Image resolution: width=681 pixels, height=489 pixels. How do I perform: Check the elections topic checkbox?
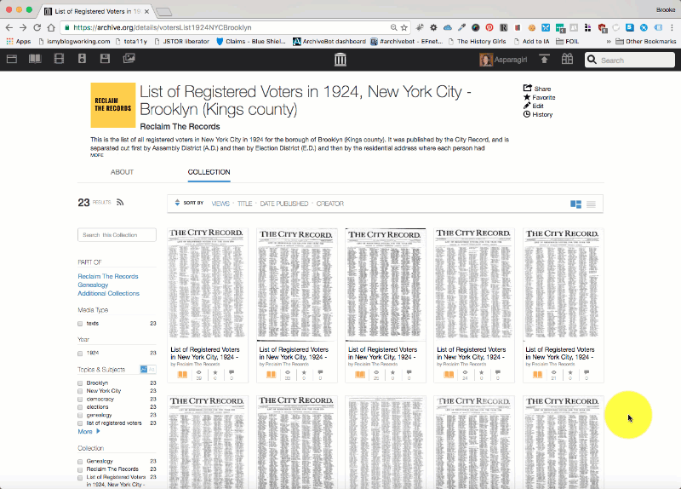point(80,407)
